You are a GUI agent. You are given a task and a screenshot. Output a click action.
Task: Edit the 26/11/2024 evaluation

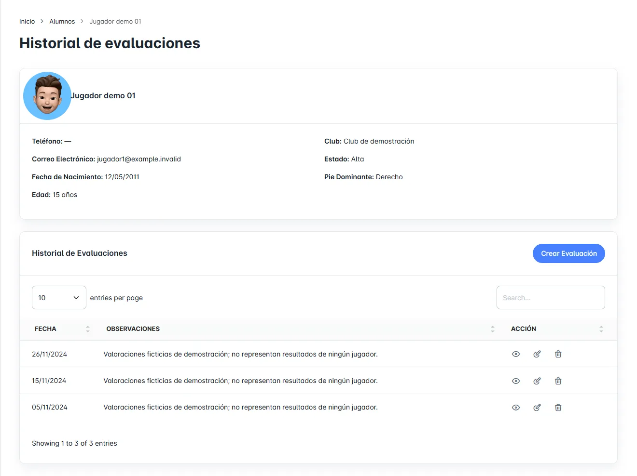537,354
